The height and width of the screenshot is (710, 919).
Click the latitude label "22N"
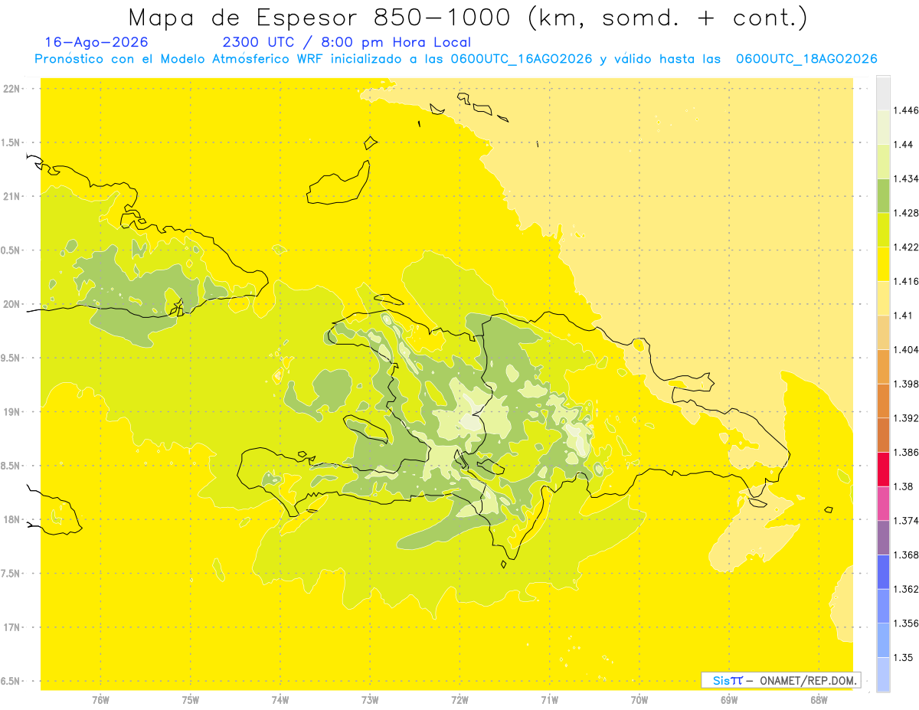[13, 88]
